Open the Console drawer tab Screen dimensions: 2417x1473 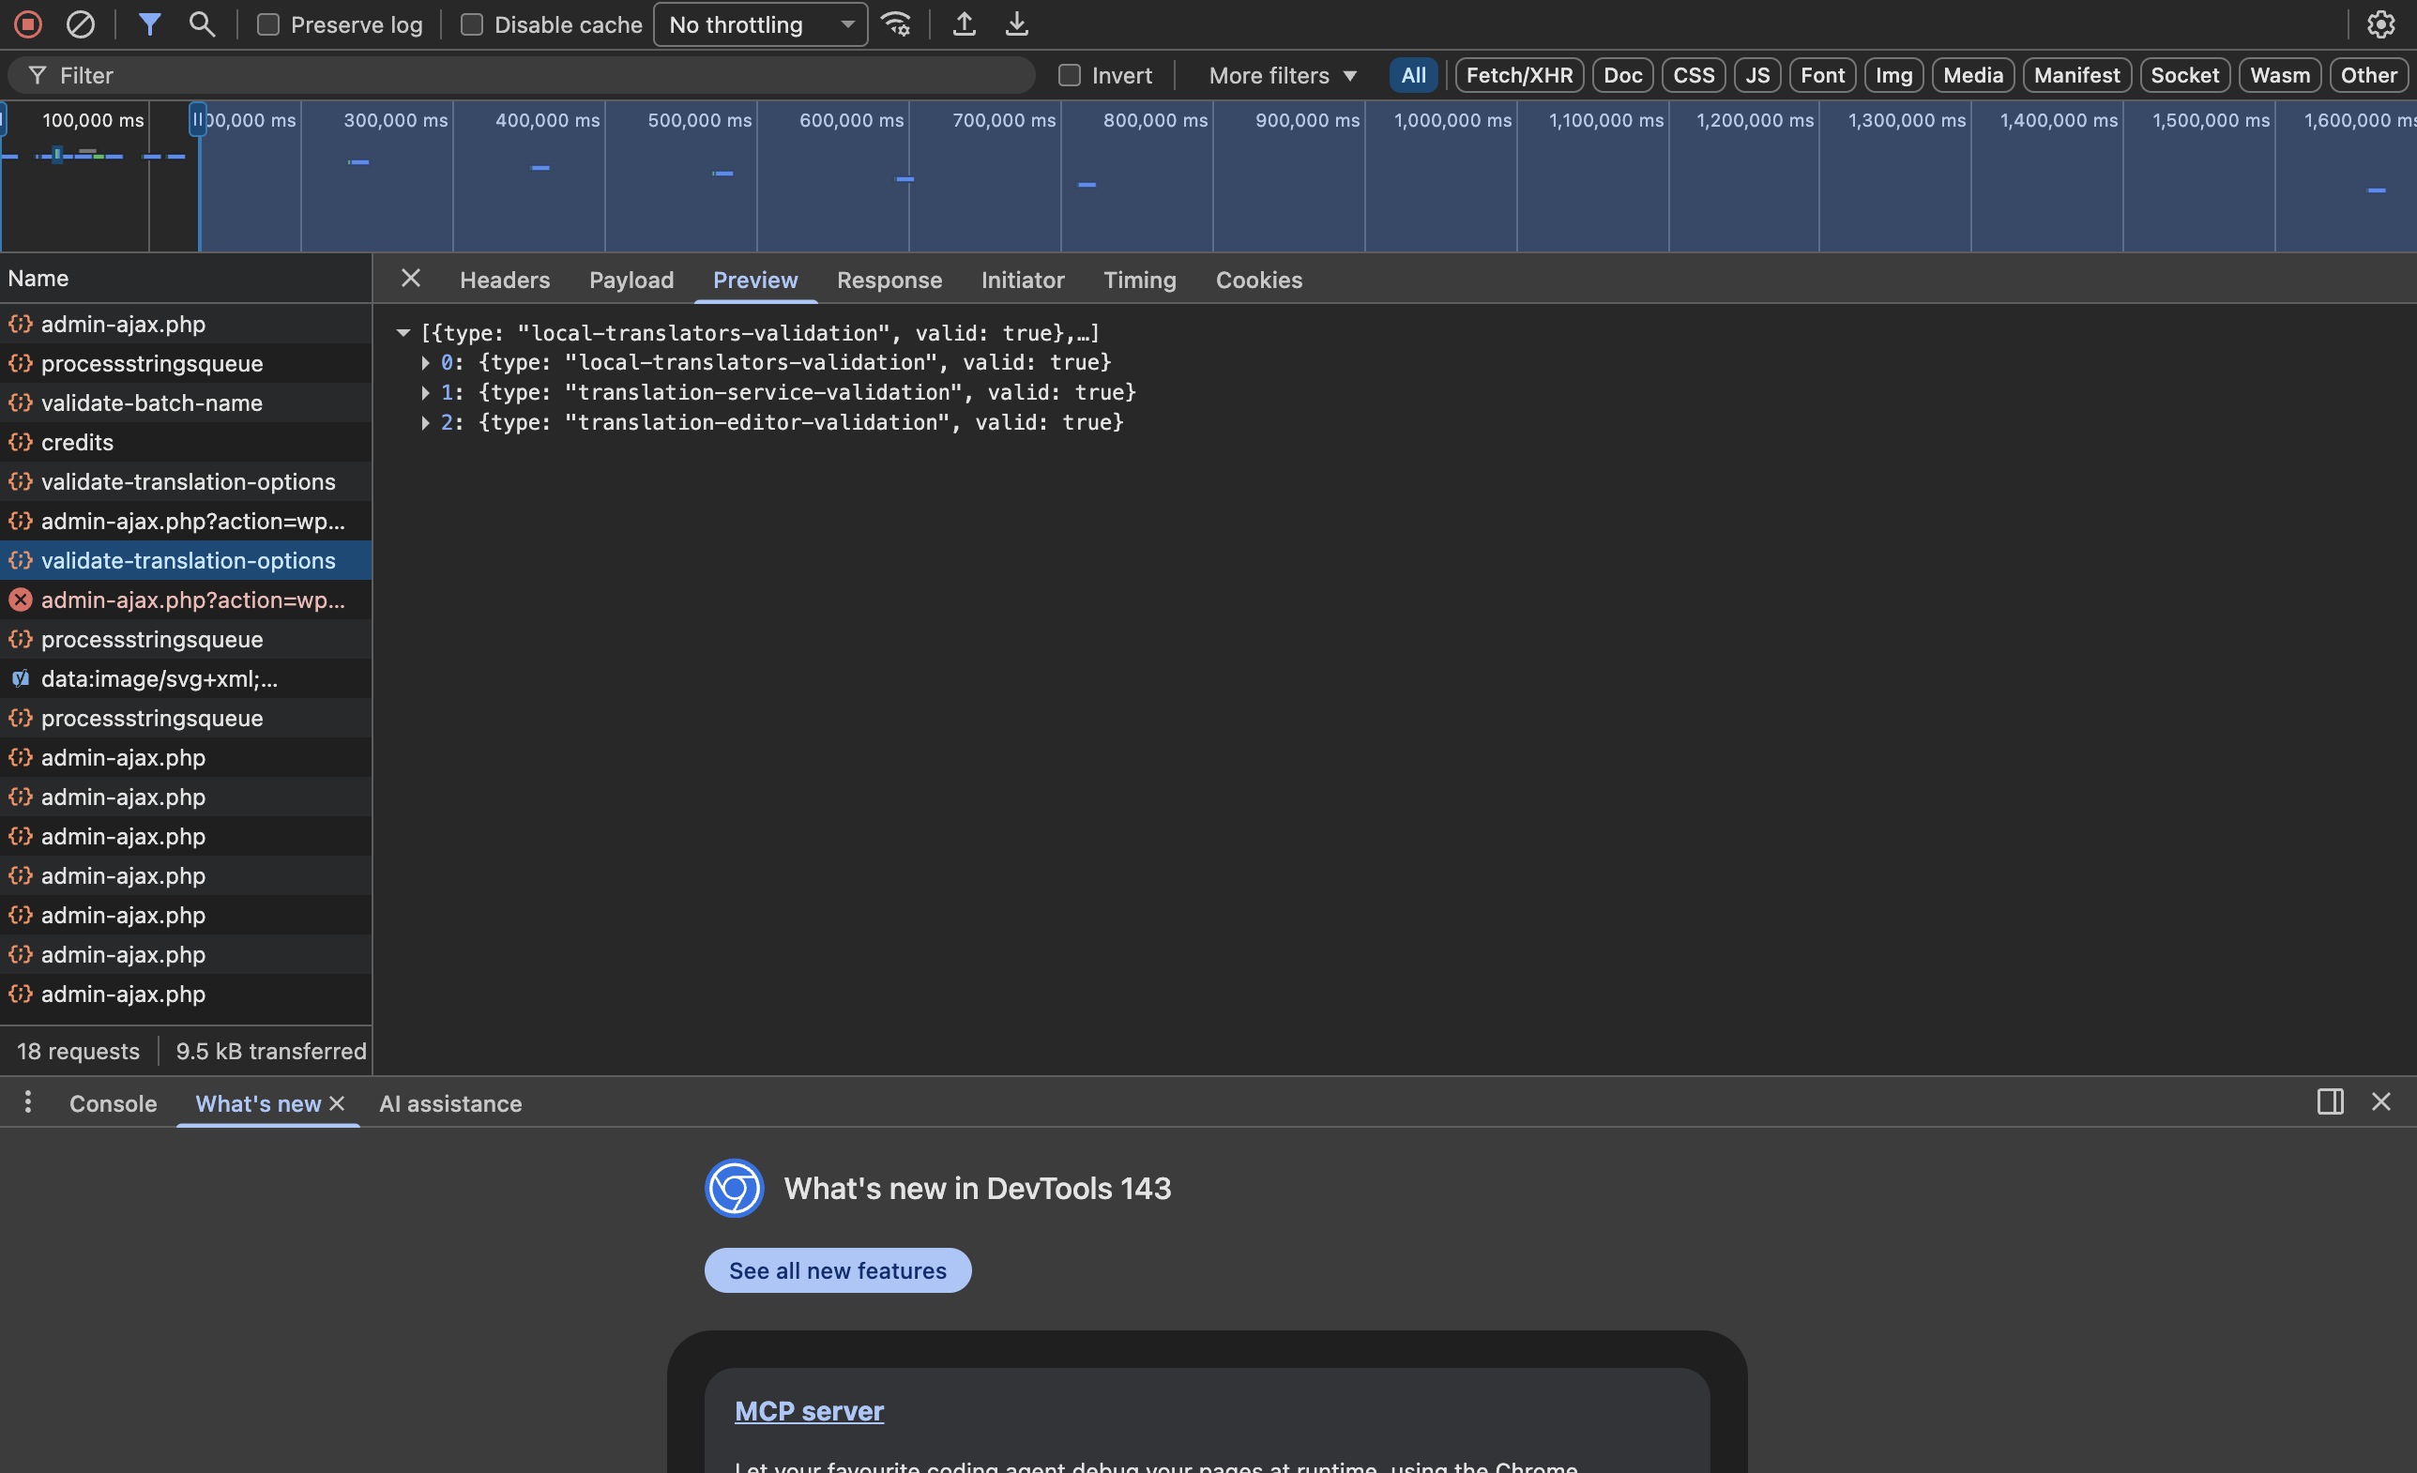click(x=113, y=1103)
